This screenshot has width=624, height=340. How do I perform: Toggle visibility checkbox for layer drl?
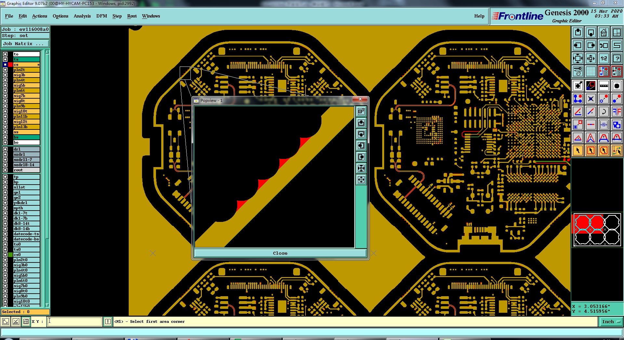click(x=5, y=149)
